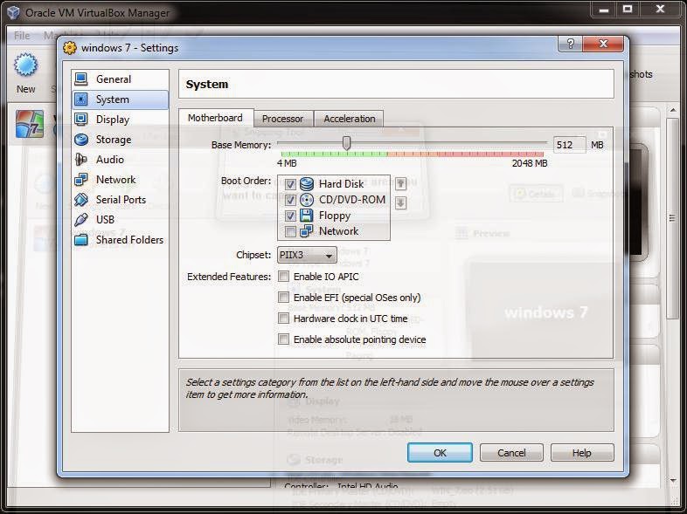
Task: Click the '2048 MB' maximum memory label
Action: point(530,163)
